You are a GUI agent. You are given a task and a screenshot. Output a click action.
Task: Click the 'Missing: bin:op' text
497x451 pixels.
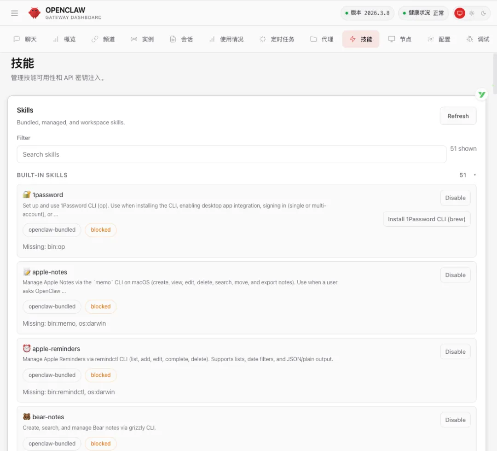[44, 246]
